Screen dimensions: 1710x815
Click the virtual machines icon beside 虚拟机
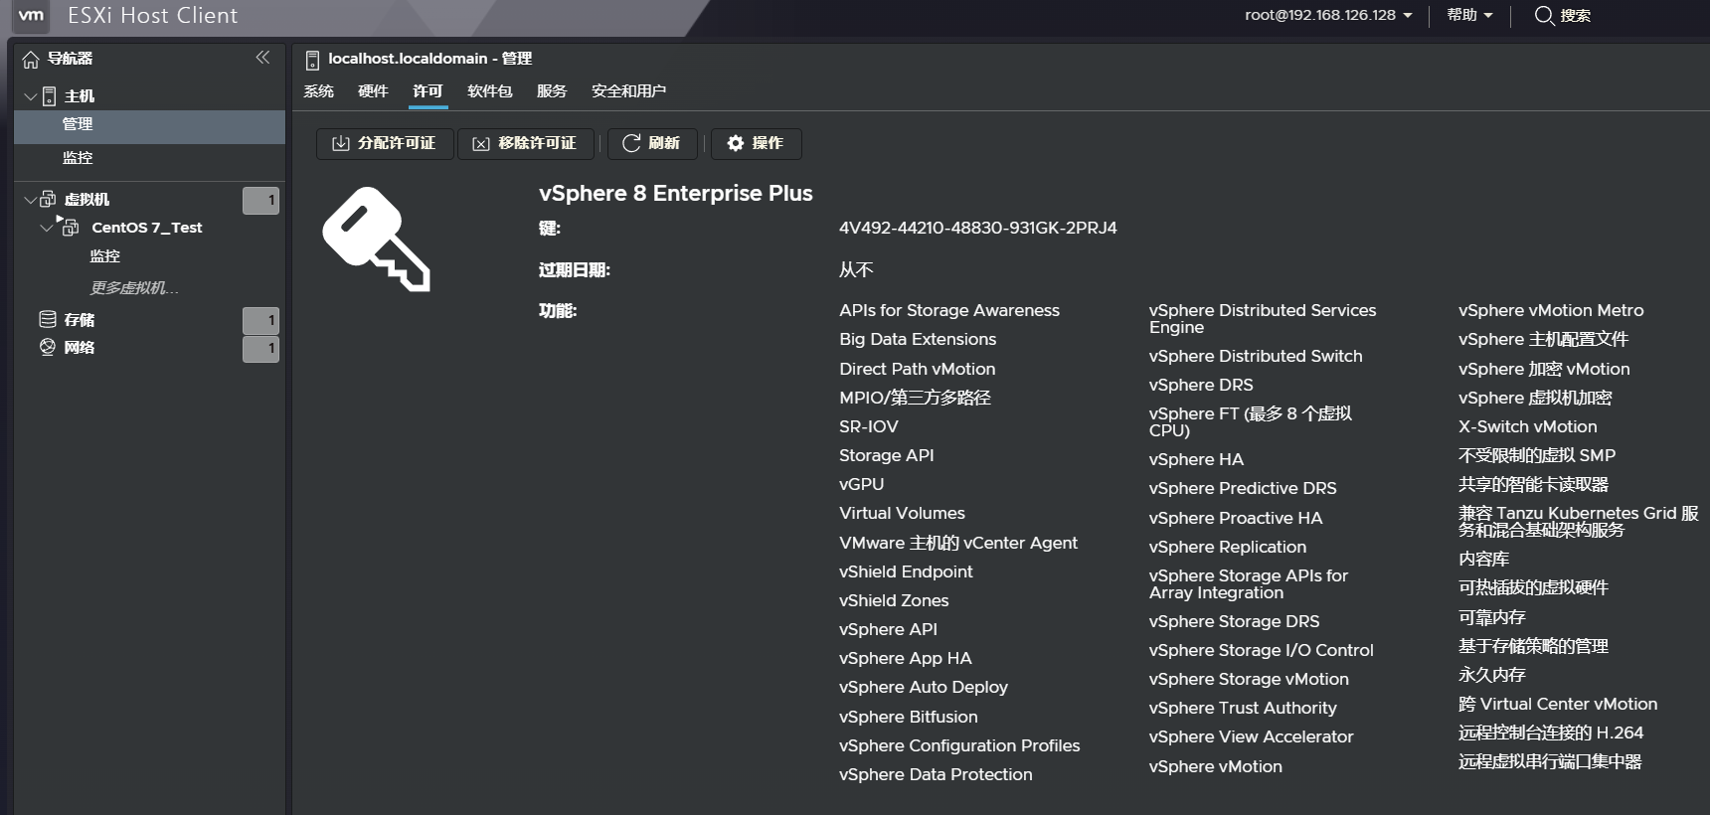[48, 199]
